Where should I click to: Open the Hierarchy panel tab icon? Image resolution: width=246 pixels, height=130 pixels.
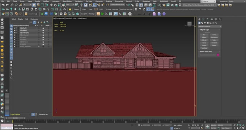point(207,19)
